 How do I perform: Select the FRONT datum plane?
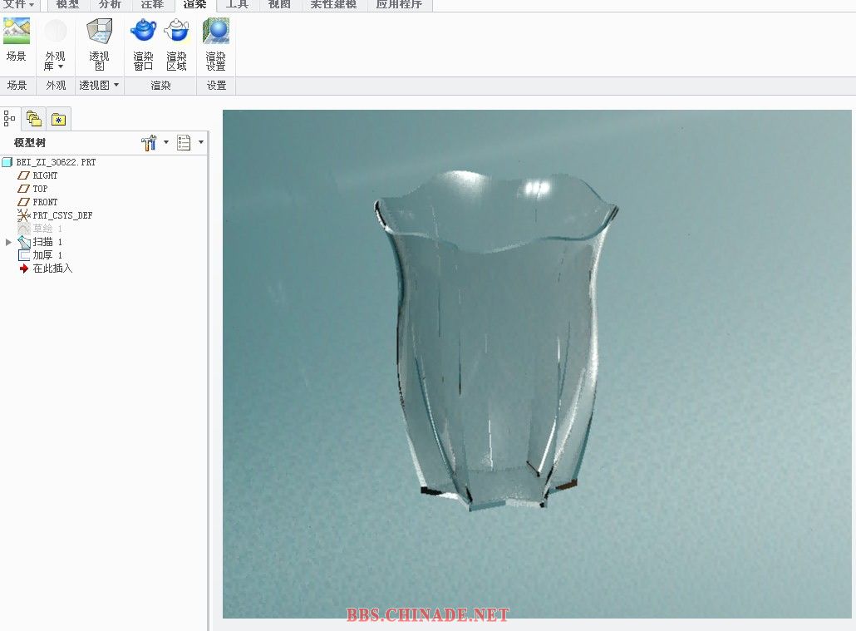pos(45,201)
